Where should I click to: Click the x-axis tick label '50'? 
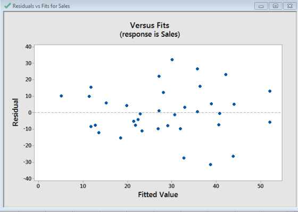(261, 186)
